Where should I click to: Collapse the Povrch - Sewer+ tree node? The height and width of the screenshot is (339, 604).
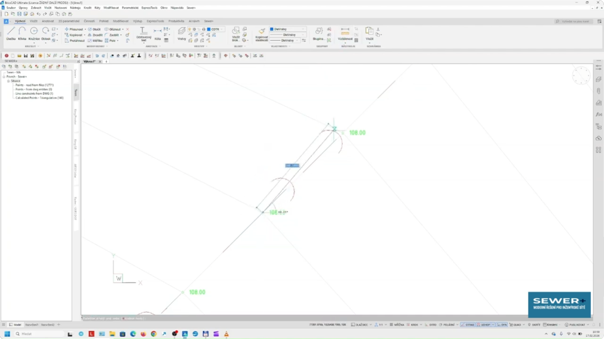4,76
